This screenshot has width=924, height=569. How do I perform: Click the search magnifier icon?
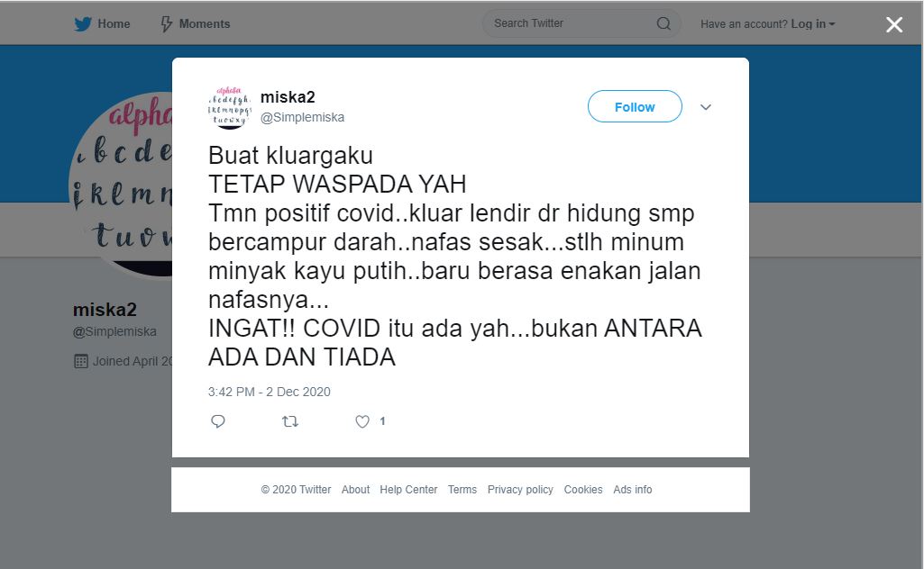coord(663,23)
